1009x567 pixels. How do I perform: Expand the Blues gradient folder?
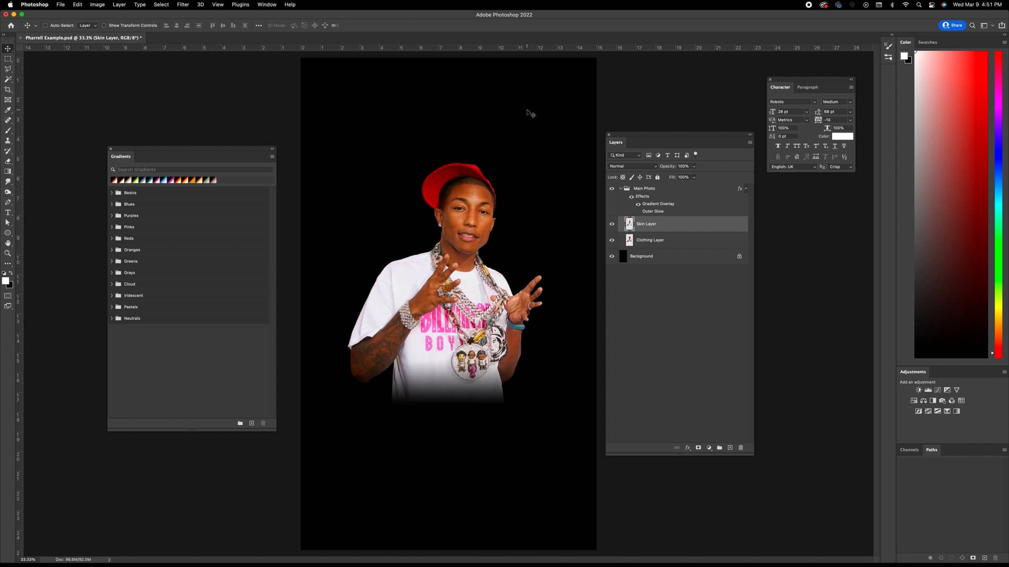[111, 204]
